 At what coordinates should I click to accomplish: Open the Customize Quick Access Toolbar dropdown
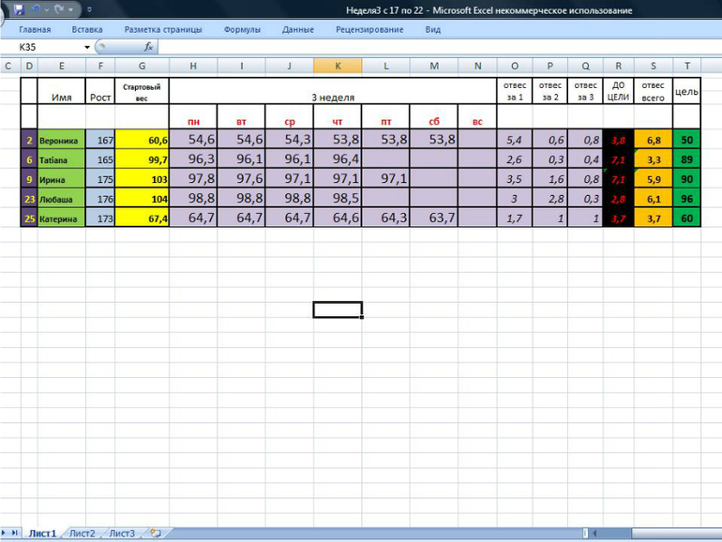pyautogui.click(x=89, y=10)
